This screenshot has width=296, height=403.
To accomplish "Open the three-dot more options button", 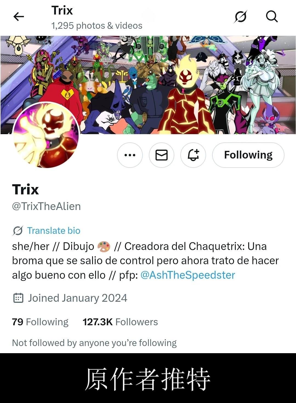I will pyautogui.click(x=130, y=155).
